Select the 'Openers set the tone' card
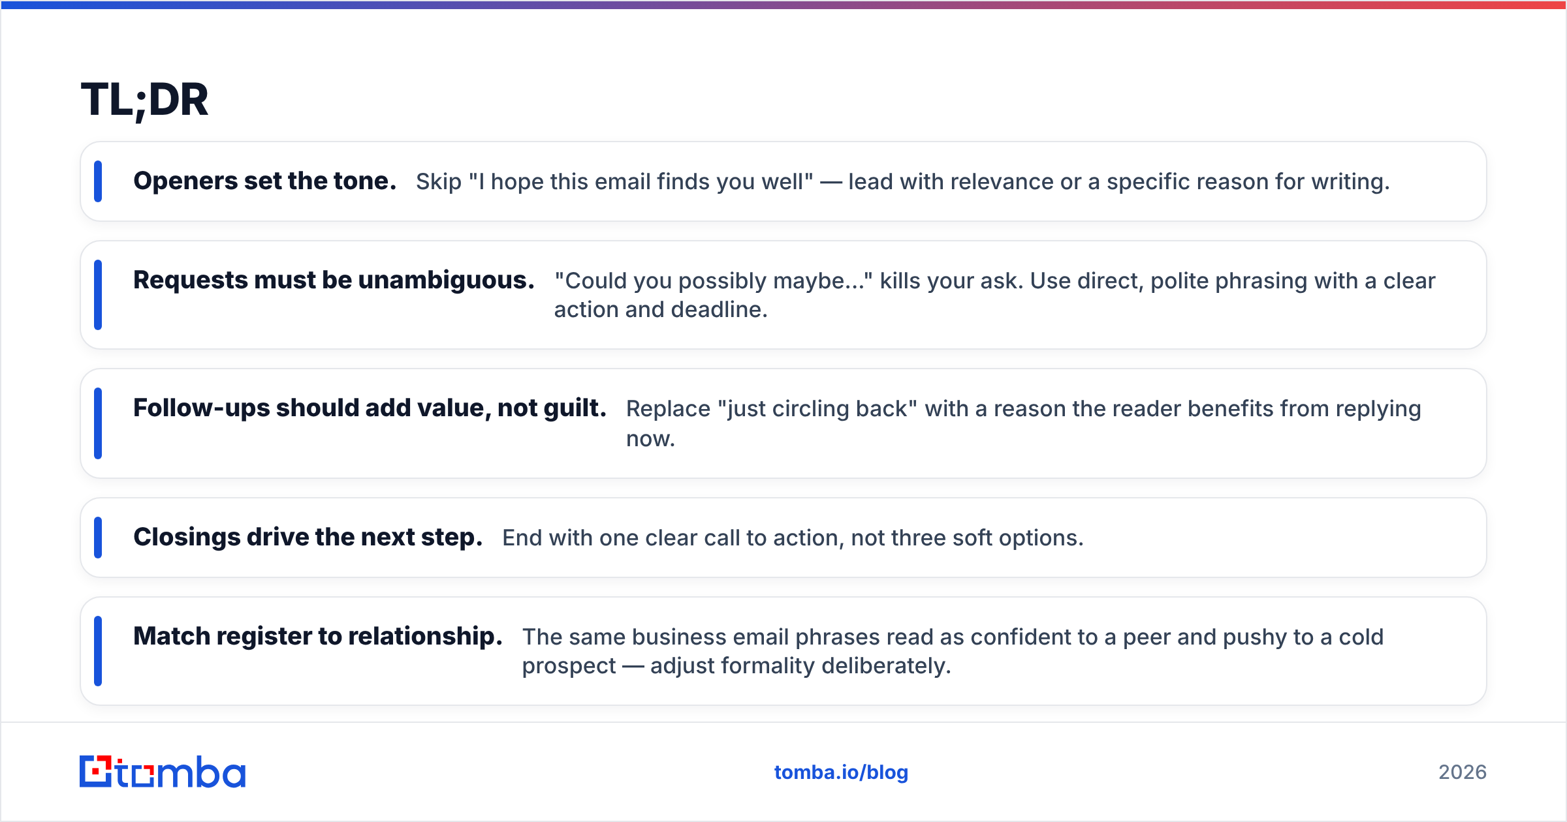1567x822 pixels. (x=783, y=181)
